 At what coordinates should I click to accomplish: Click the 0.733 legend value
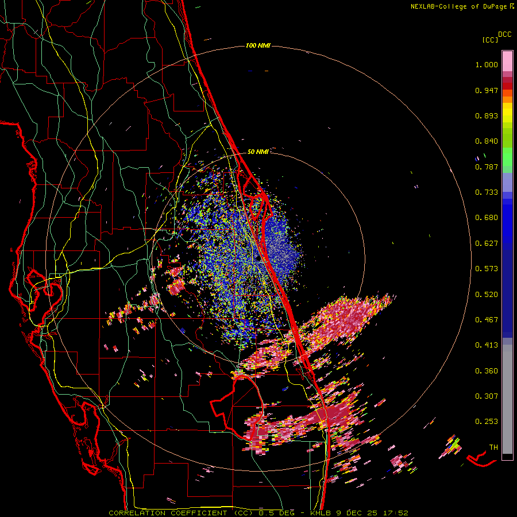tap(487, 192)
